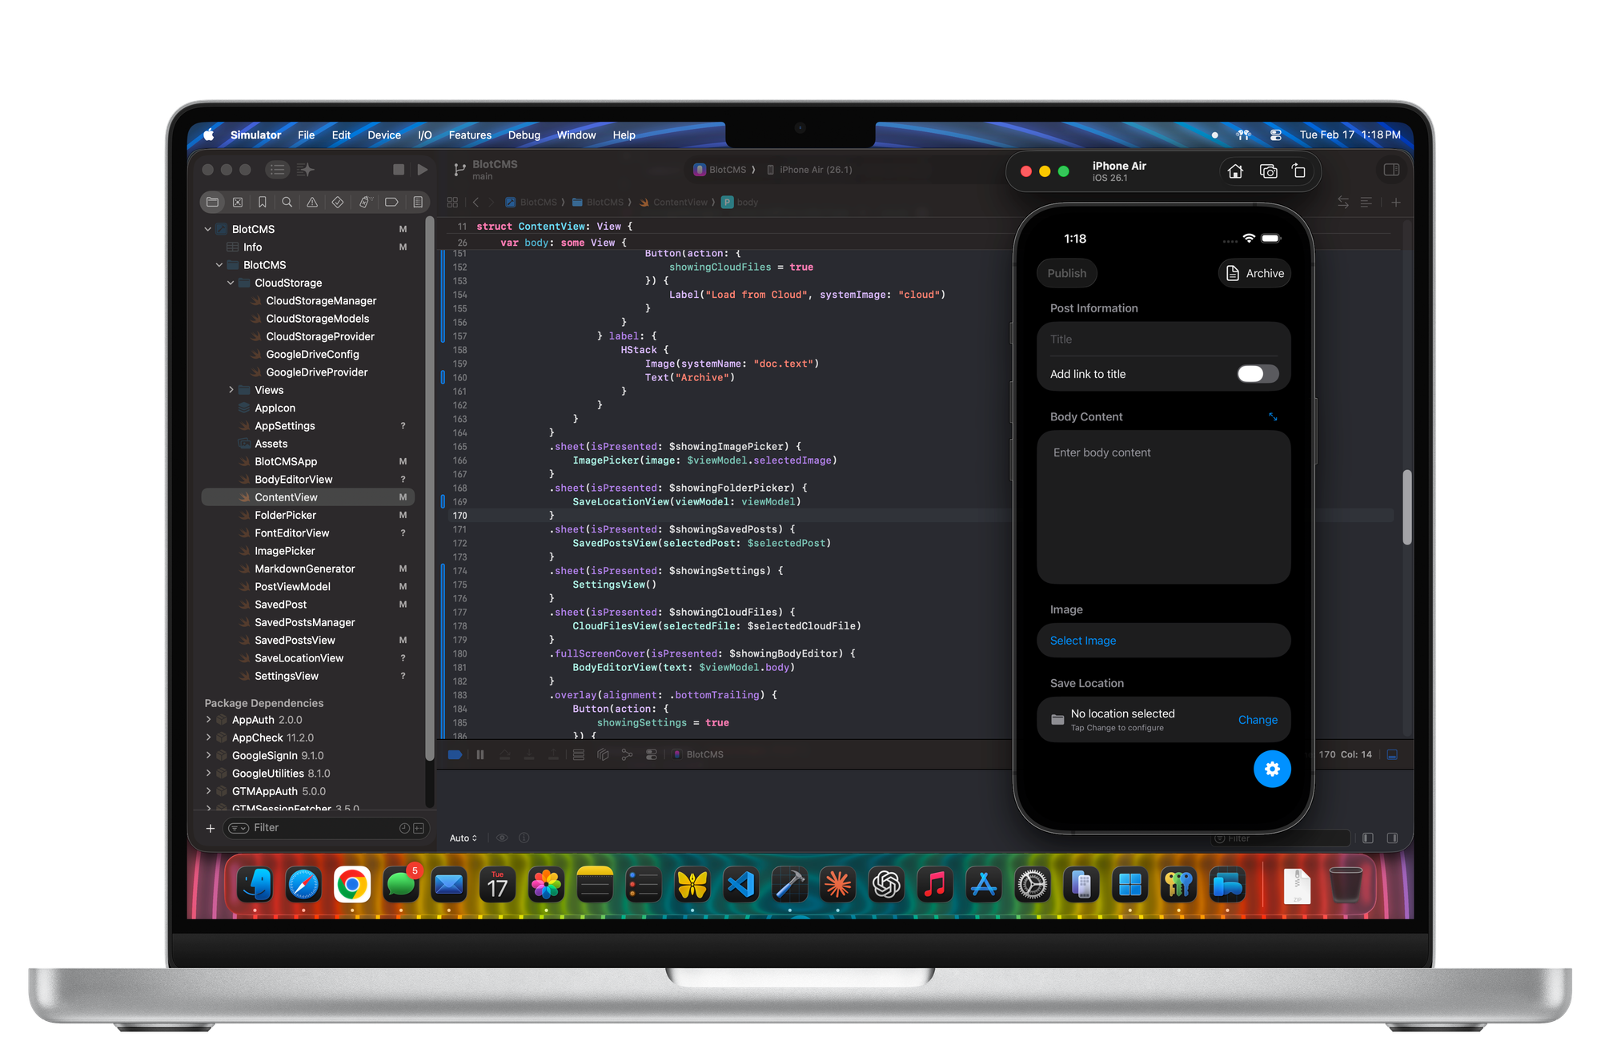
Task: Toggle the right inspector panel icon
Action: point(1391,170)
